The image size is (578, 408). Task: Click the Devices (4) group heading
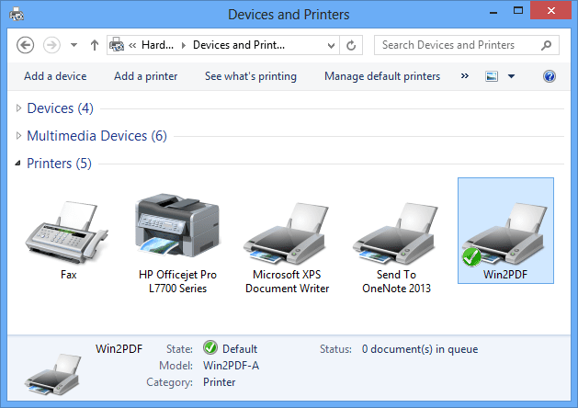point(60,108)
